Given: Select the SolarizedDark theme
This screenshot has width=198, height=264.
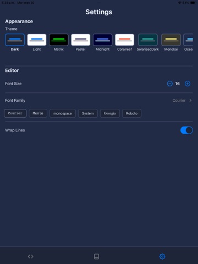Looking at the screenshot, I should (148, 40).
